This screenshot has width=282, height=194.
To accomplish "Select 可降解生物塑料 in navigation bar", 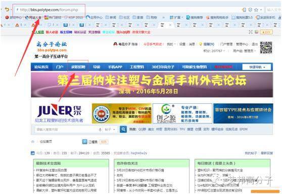I will (x=195, y=67).
